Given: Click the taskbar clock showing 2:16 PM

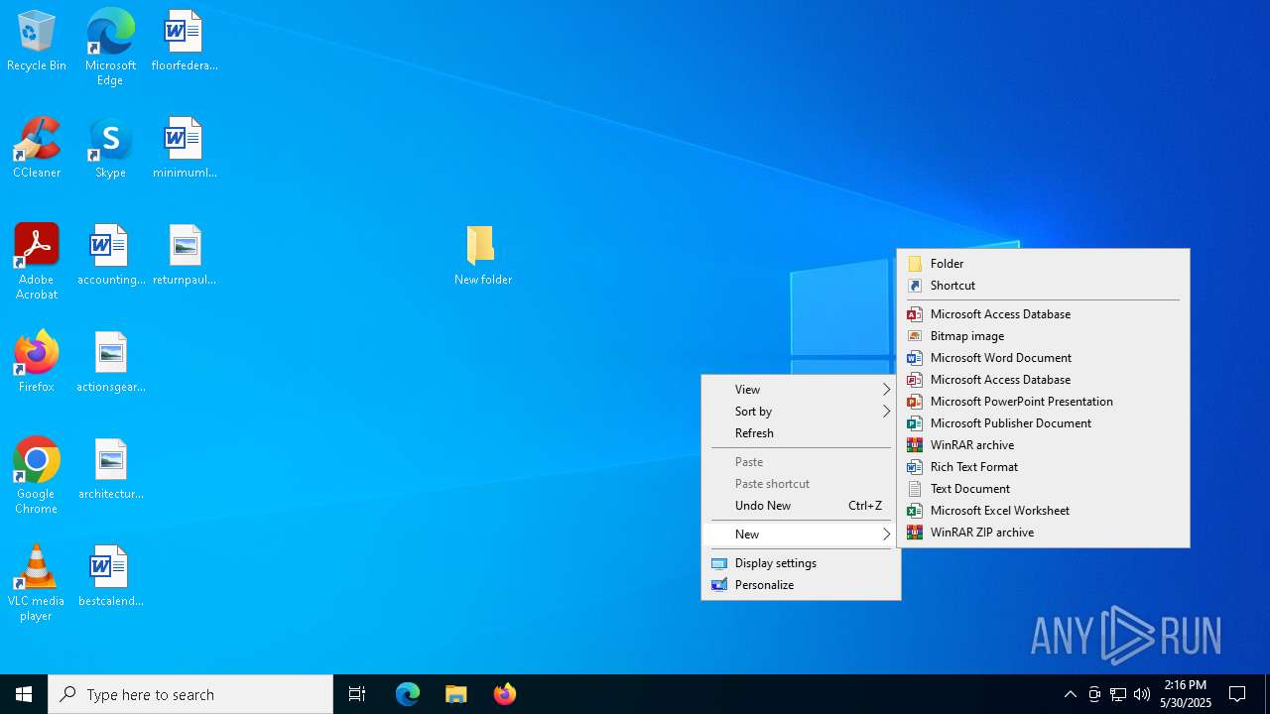Looking at the screenshot, I should pos(1187,694).
